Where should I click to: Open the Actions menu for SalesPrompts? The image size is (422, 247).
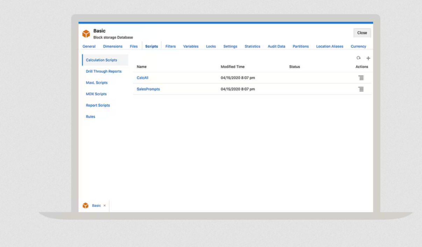point(361,89)
